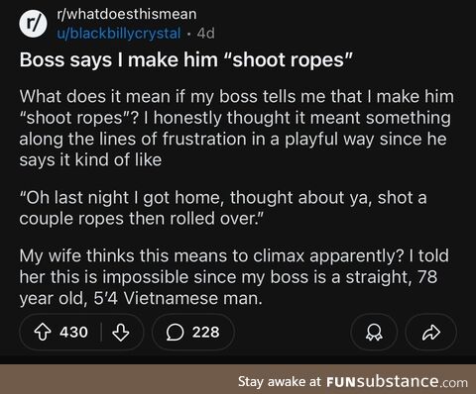The image size is (476, 394).
Task: Open the subreddit avatar icon
Action: [x=33, y=23]
